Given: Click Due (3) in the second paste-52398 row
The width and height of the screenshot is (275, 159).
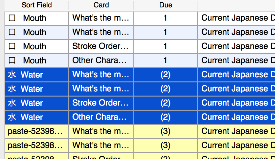Looking at the screenshot, I should pyautogui.click(x=165, y=145).
